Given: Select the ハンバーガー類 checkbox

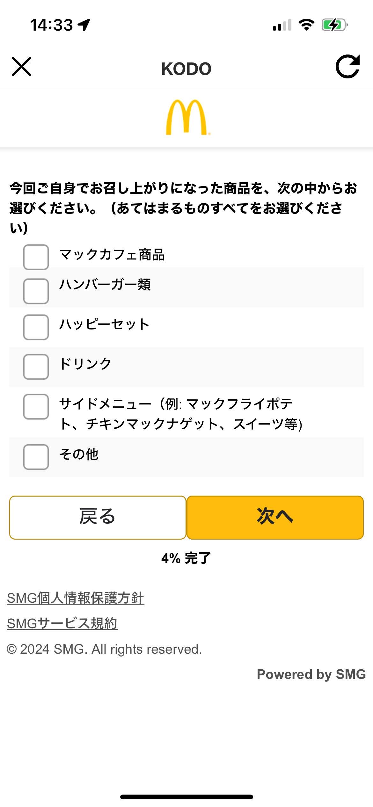Looking at the screenshot, I should [36, 291].
